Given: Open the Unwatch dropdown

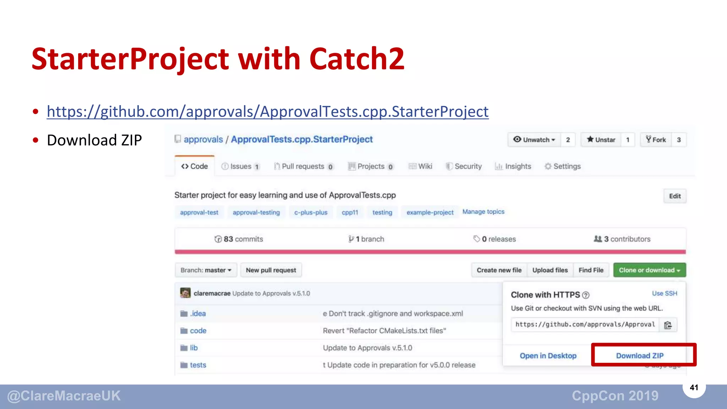Looking at the screenshot, I should coord(534,140).
